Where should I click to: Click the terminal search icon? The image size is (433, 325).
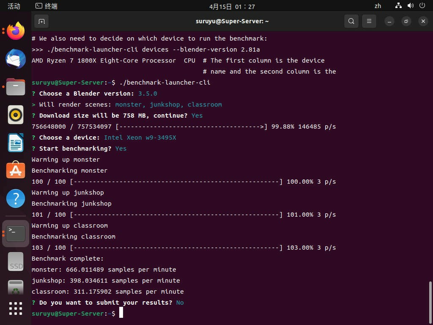(351, 21)
